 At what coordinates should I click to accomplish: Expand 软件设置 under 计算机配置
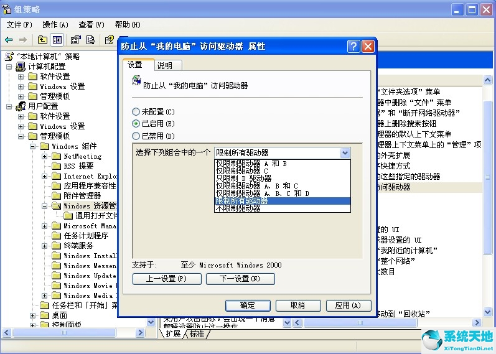[21, 77]
